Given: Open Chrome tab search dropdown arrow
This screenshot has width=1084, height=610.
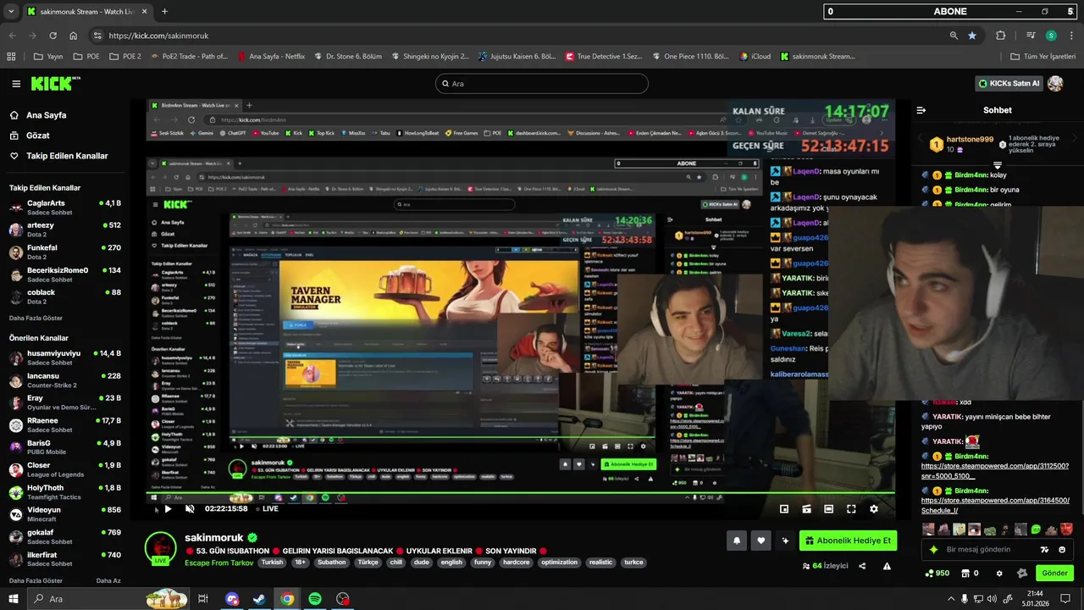Looking at the screenshot, I should click(12, 12).
